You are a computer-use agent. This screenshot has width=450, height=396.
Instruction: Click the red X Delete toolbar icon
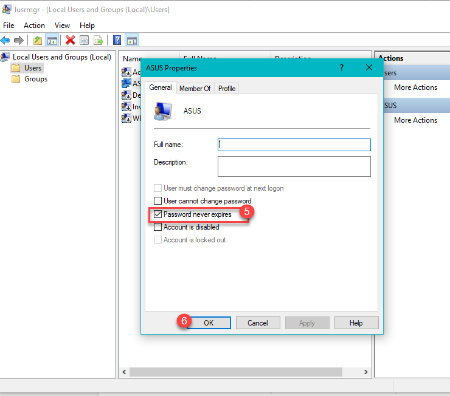[x=70, y=40]
